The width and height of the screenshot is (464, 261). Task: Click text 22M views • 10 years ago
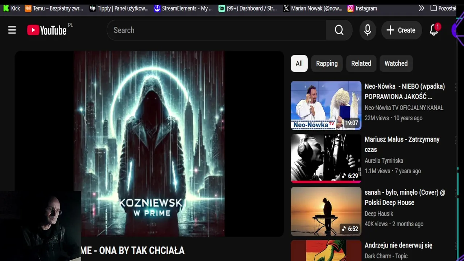393,118
